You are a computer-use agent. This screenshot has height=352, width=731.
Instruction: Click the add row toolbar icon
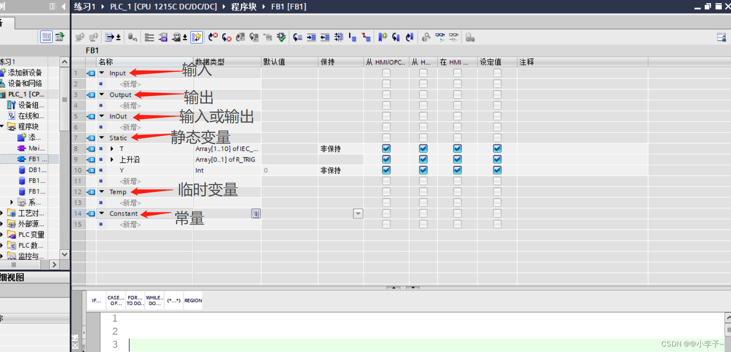tap(94, 37)
